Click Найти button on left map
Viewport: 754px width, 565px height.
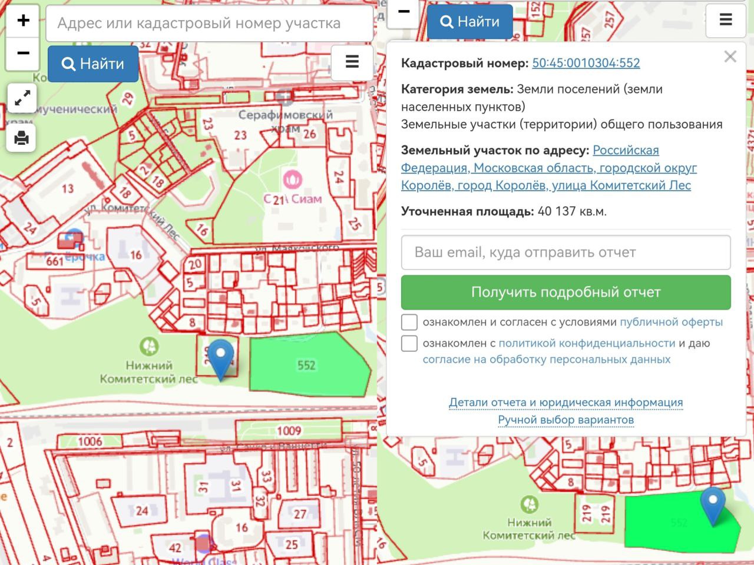(x=93, y=64)
